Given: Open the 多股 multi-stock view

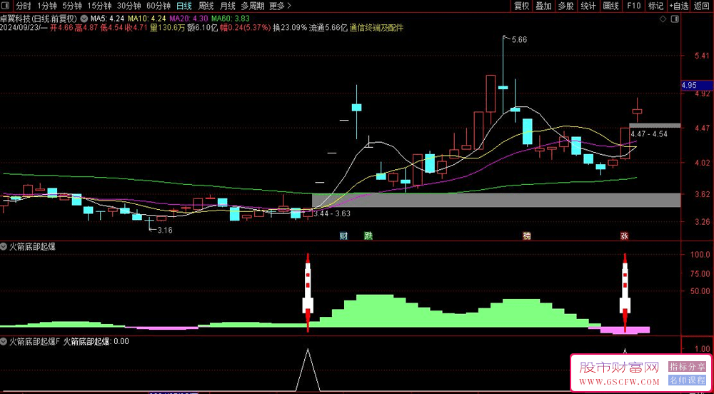Looking at the screenshot, I should pyautogui.click(x=566, y=6).
